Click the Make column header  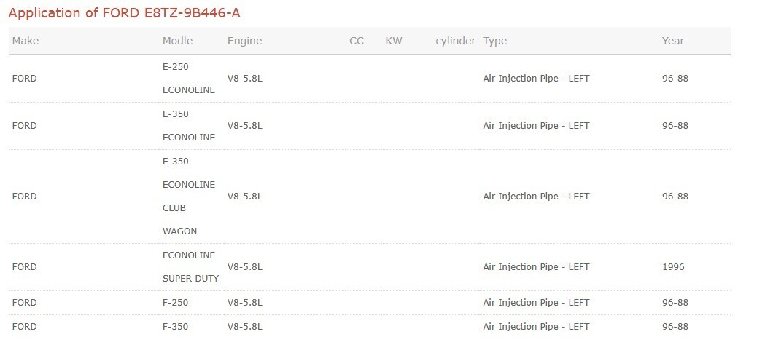pos(26,41)
